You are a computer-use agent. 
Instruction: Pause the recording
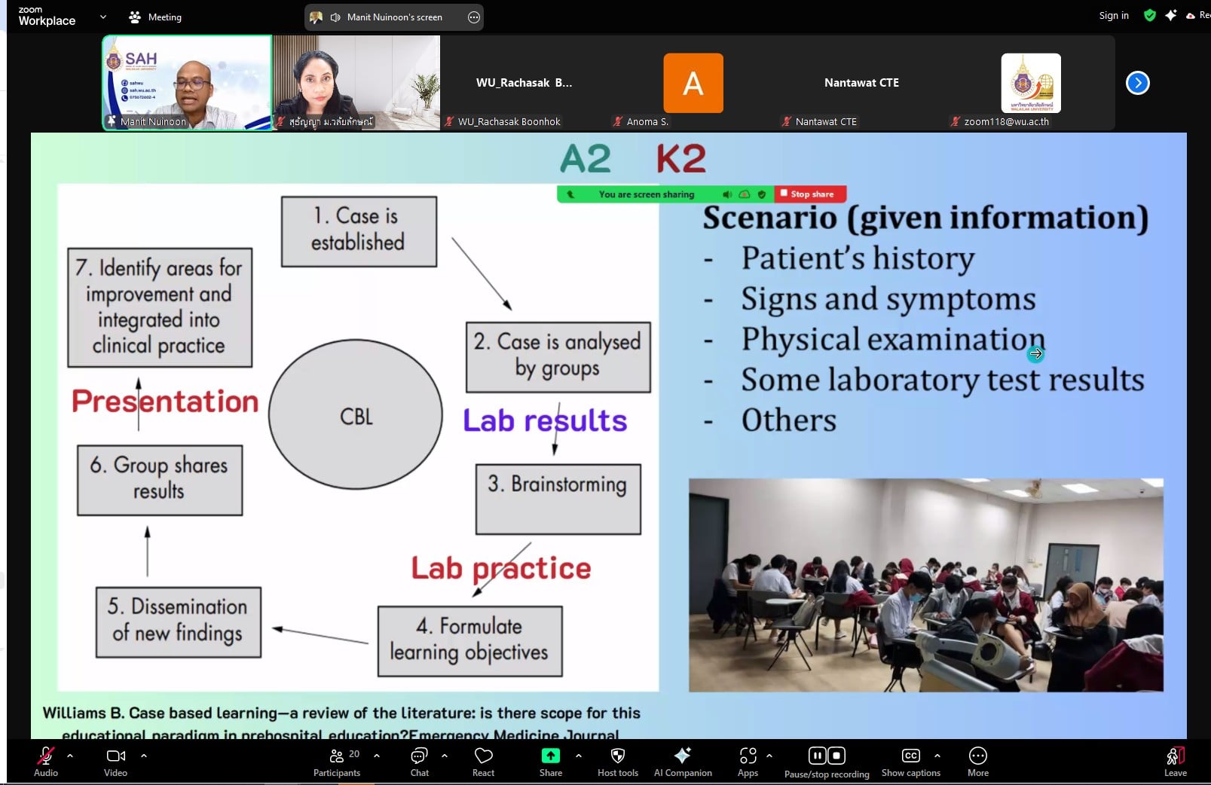(x=818, y=756)
